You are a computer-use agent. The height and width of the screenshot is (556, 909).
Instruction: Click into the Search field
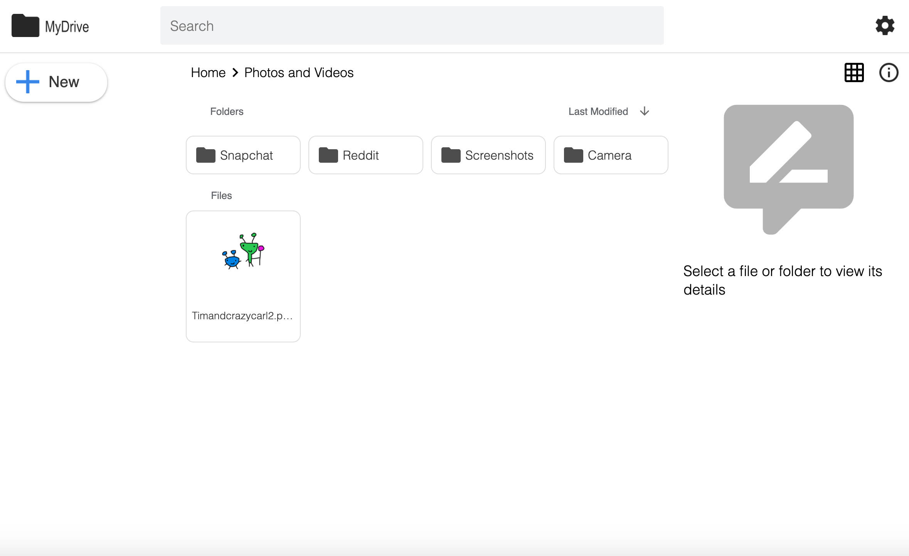click(412, 26)
